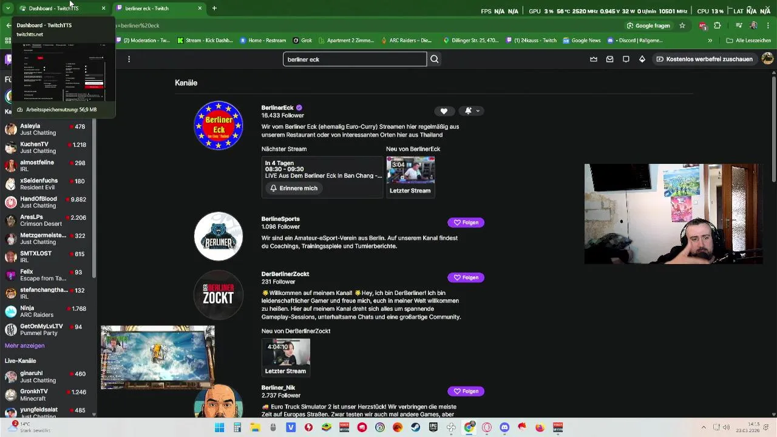Click the BerlineSports bear logo
The height and width of the screenshot is (437, 777).
219,236
